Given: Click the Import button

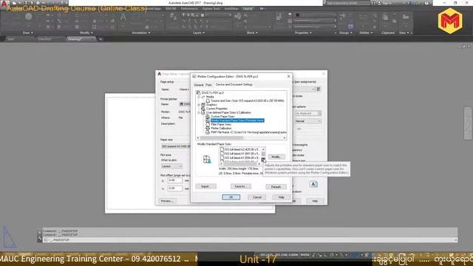Looking at the screenshot, I should (205, 186).
